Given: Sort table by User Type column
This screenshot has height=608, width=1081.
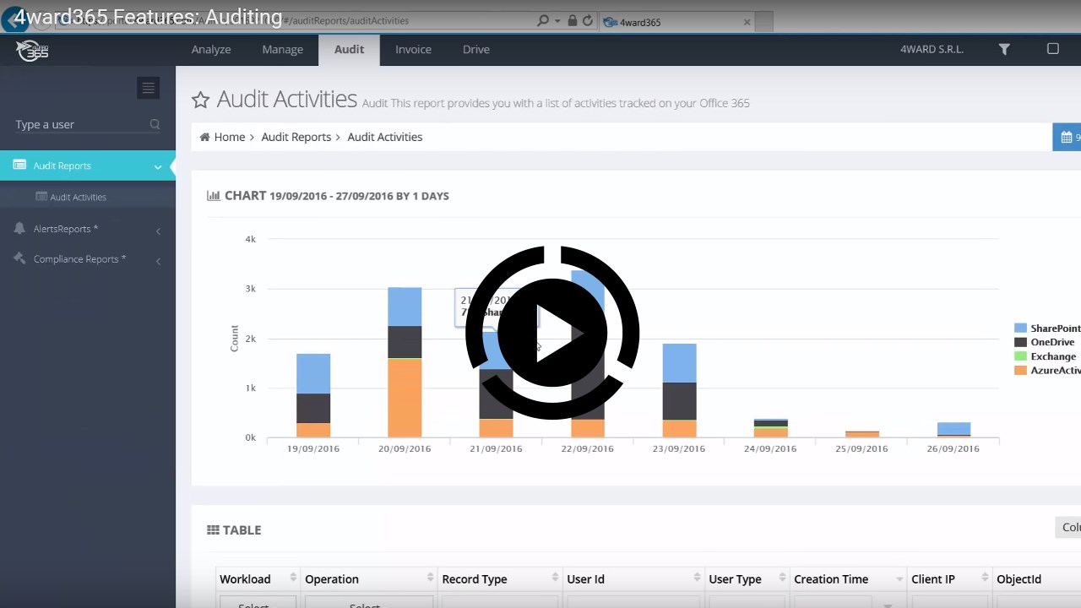Looking at the screenshot, I should (x=781, y=578).
